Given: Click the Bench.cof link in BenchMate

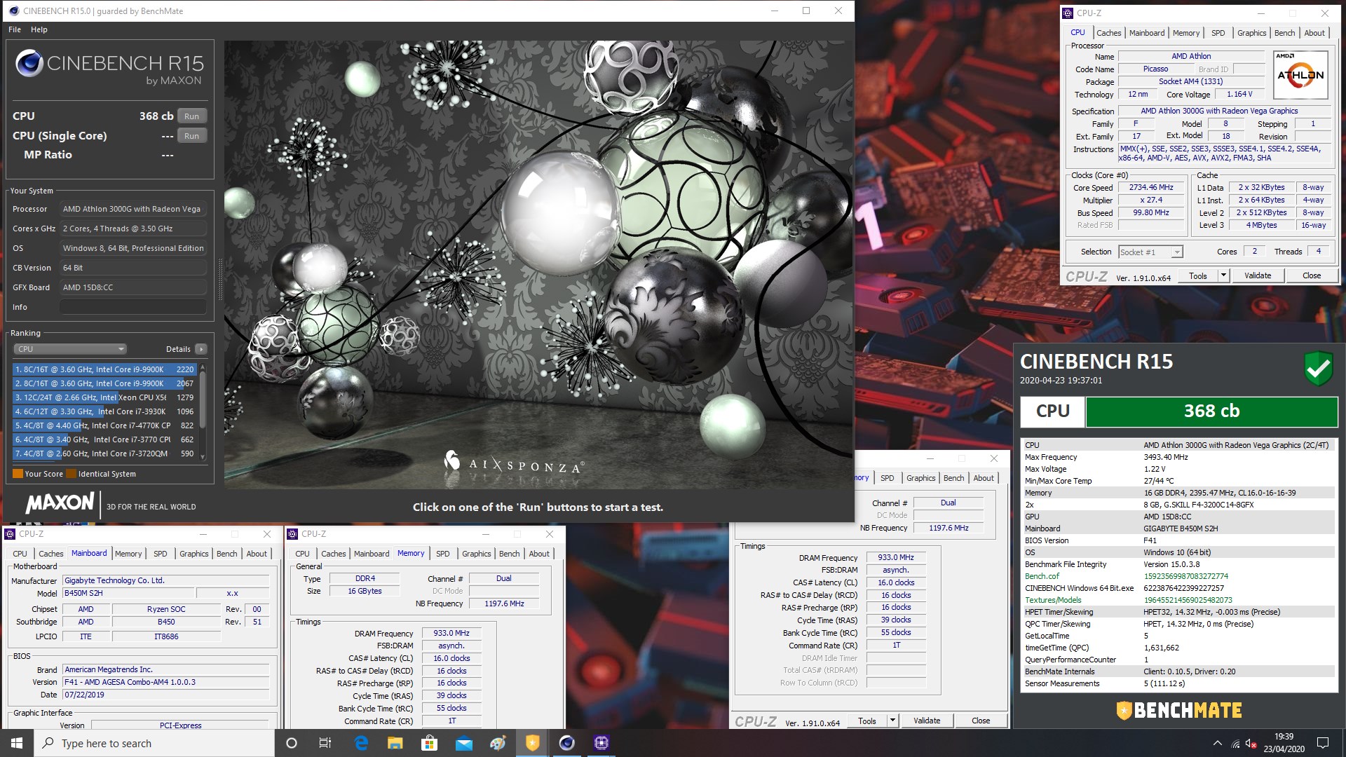Looking at the screenshot, I should 1042,576.
